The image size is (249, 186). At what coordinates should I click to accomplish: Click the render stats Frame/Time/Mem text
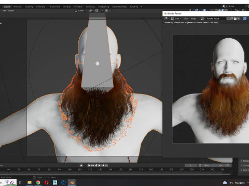[x=191, y=23]
